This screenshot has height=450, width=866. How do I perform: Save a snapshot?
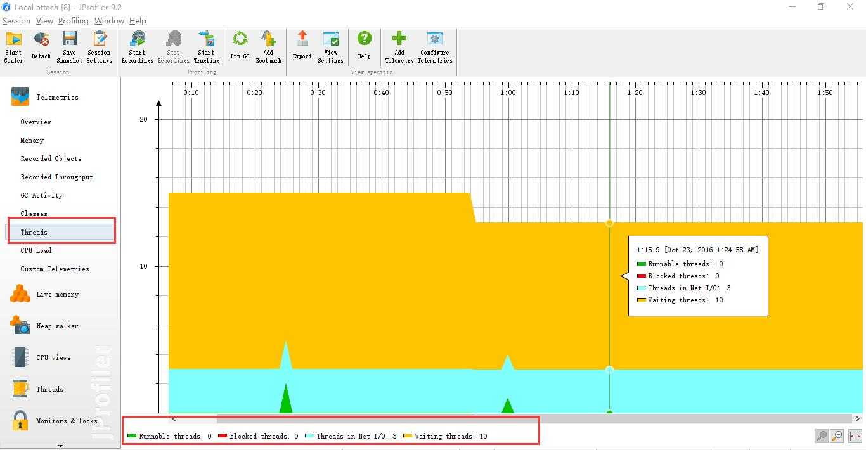69,47
